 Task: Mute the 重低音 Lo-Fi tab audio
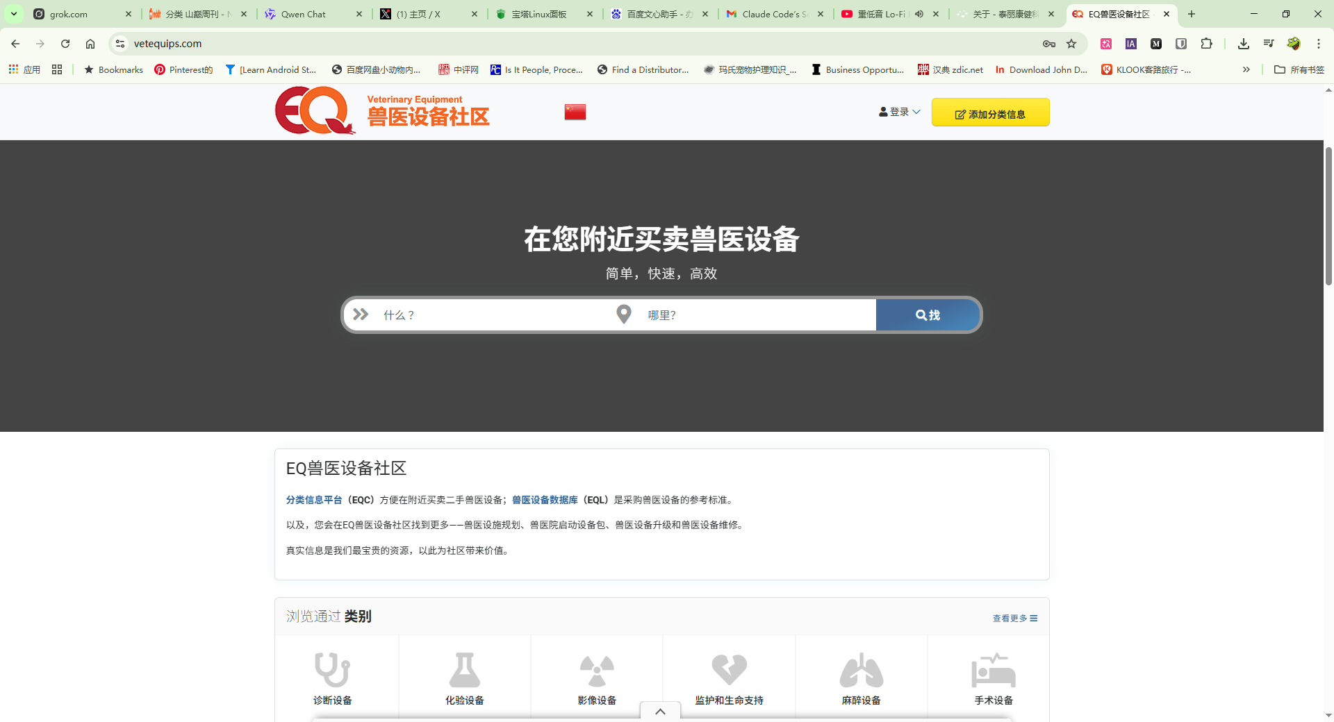919,13
